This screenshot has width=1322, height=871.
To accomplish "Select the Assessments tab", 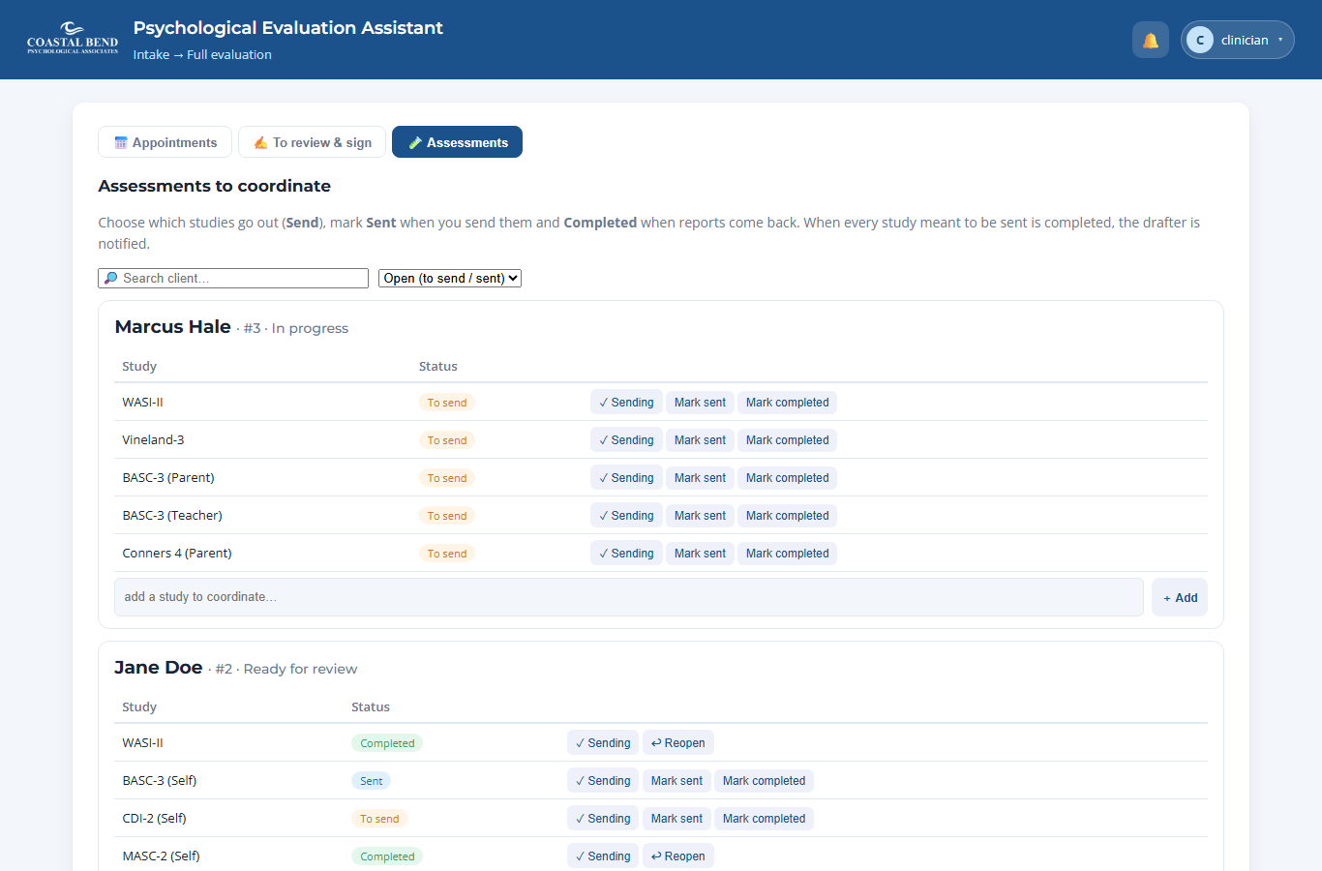I will point(457,141).
